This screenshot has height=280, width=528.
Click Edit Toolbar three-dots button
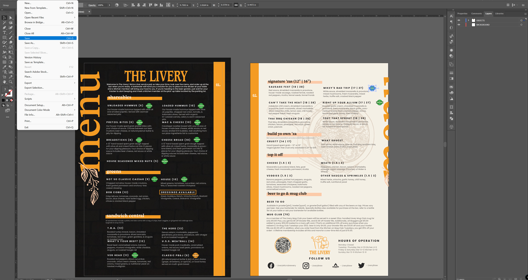coord(7,117)
